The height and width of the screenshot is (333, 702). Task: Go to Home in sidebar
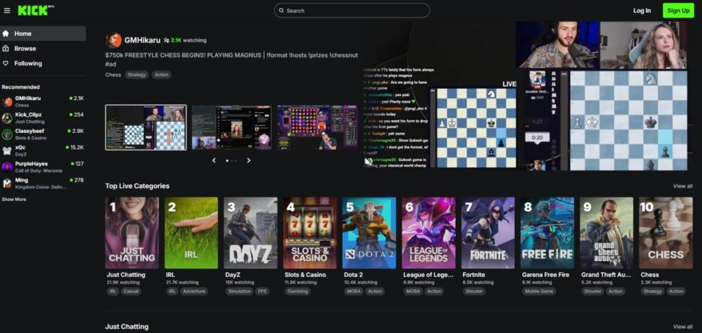[x=43, y=34]
